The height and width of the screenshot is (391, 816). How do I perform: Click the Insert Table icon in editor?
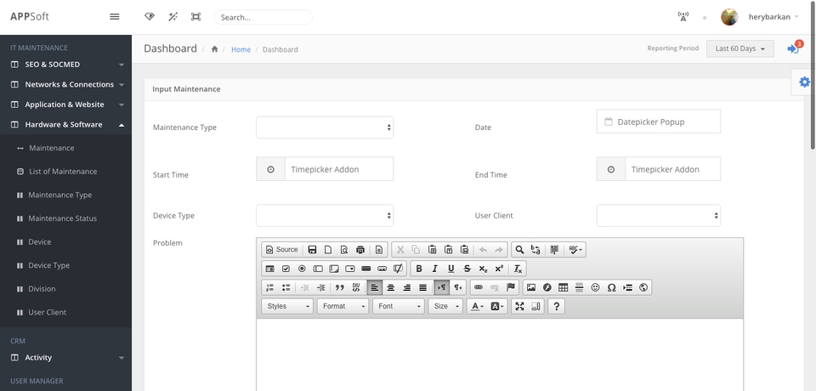click(x=563, y=287)
